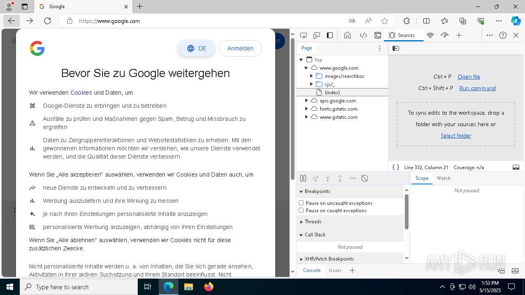The image size is (525, 295).
Task: Collapse the Breakpoints section
Action: tap(350, 191)
